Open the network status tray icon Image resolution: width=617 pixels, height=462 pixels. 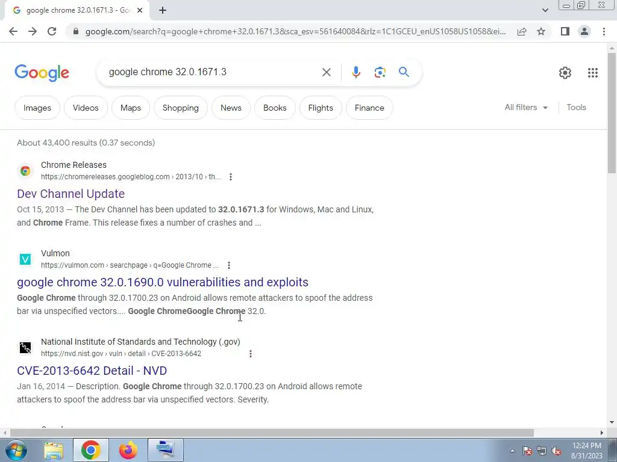tap(542, 451)
